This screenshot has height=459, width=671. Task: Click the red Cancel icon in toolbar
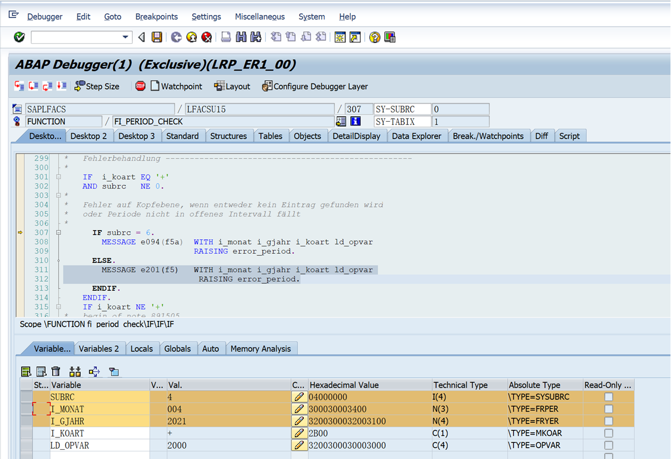pyautogui.click(x=206, y=37)
